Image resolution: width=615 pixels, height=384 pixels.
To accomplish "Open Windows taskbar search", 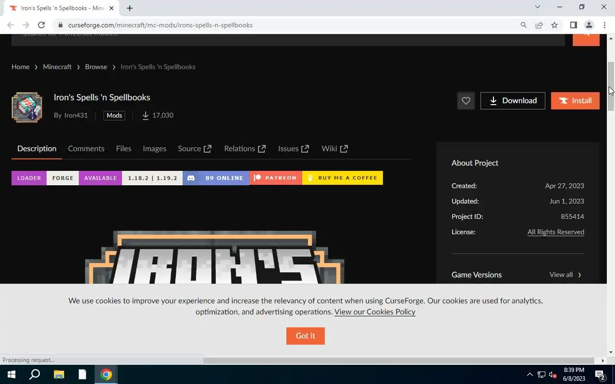I will pos(35,374).
